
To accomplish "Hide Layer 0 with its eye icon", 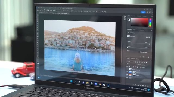I will click(127, 77).
